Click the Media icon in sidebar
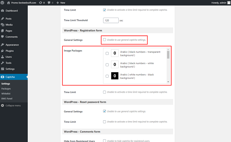Viewport: 231px width, 142px height. [3, 25]
